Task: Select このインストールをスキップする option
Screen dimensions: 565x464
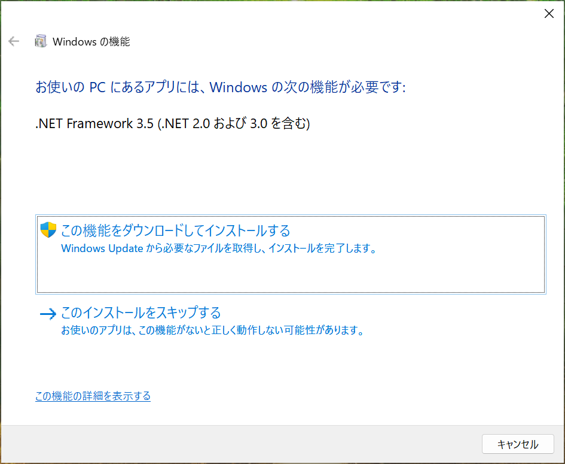Action: point(291,321)
